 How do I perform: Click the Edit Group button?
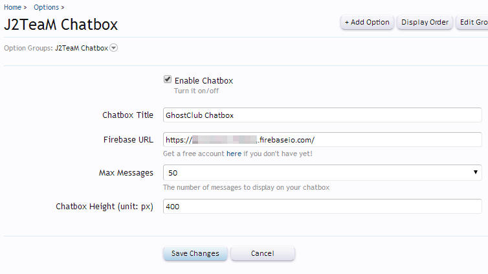click(x=473, y=22)
